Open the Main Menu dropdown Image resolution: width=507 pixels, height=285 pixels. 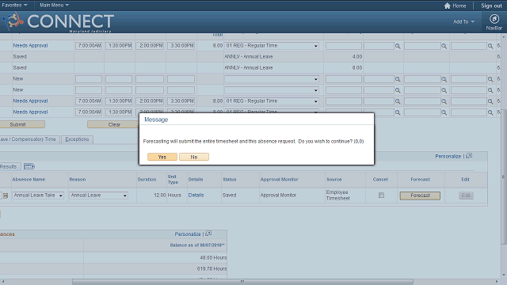54,6
